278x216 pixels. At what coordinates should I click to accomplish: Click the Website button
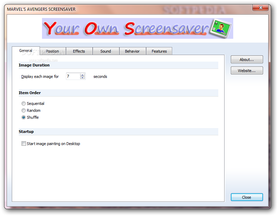click(247, 71)
